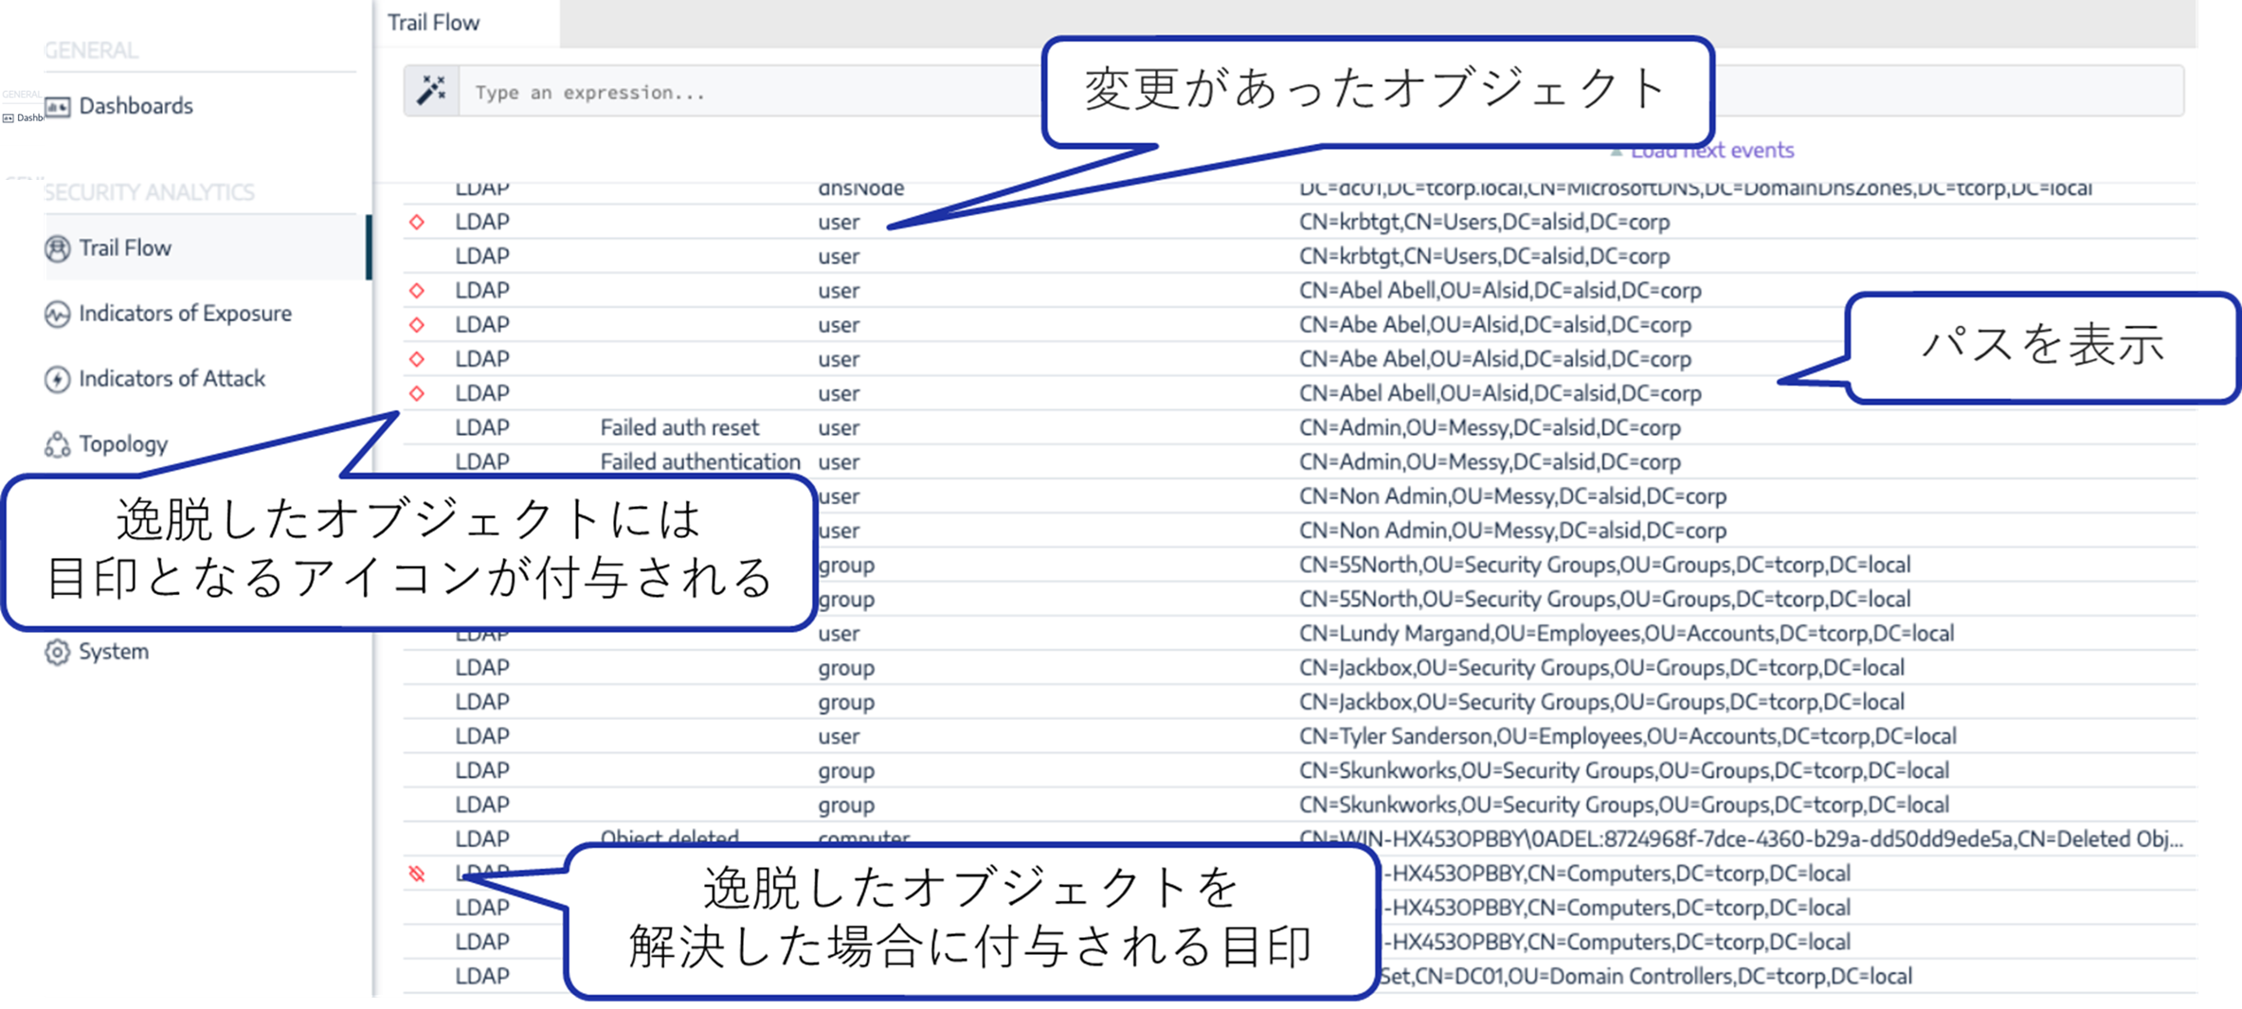Click red diamond beside first Abel Abell row
The width and height of the screenshot is (2242, 1009).
(417, 290)
